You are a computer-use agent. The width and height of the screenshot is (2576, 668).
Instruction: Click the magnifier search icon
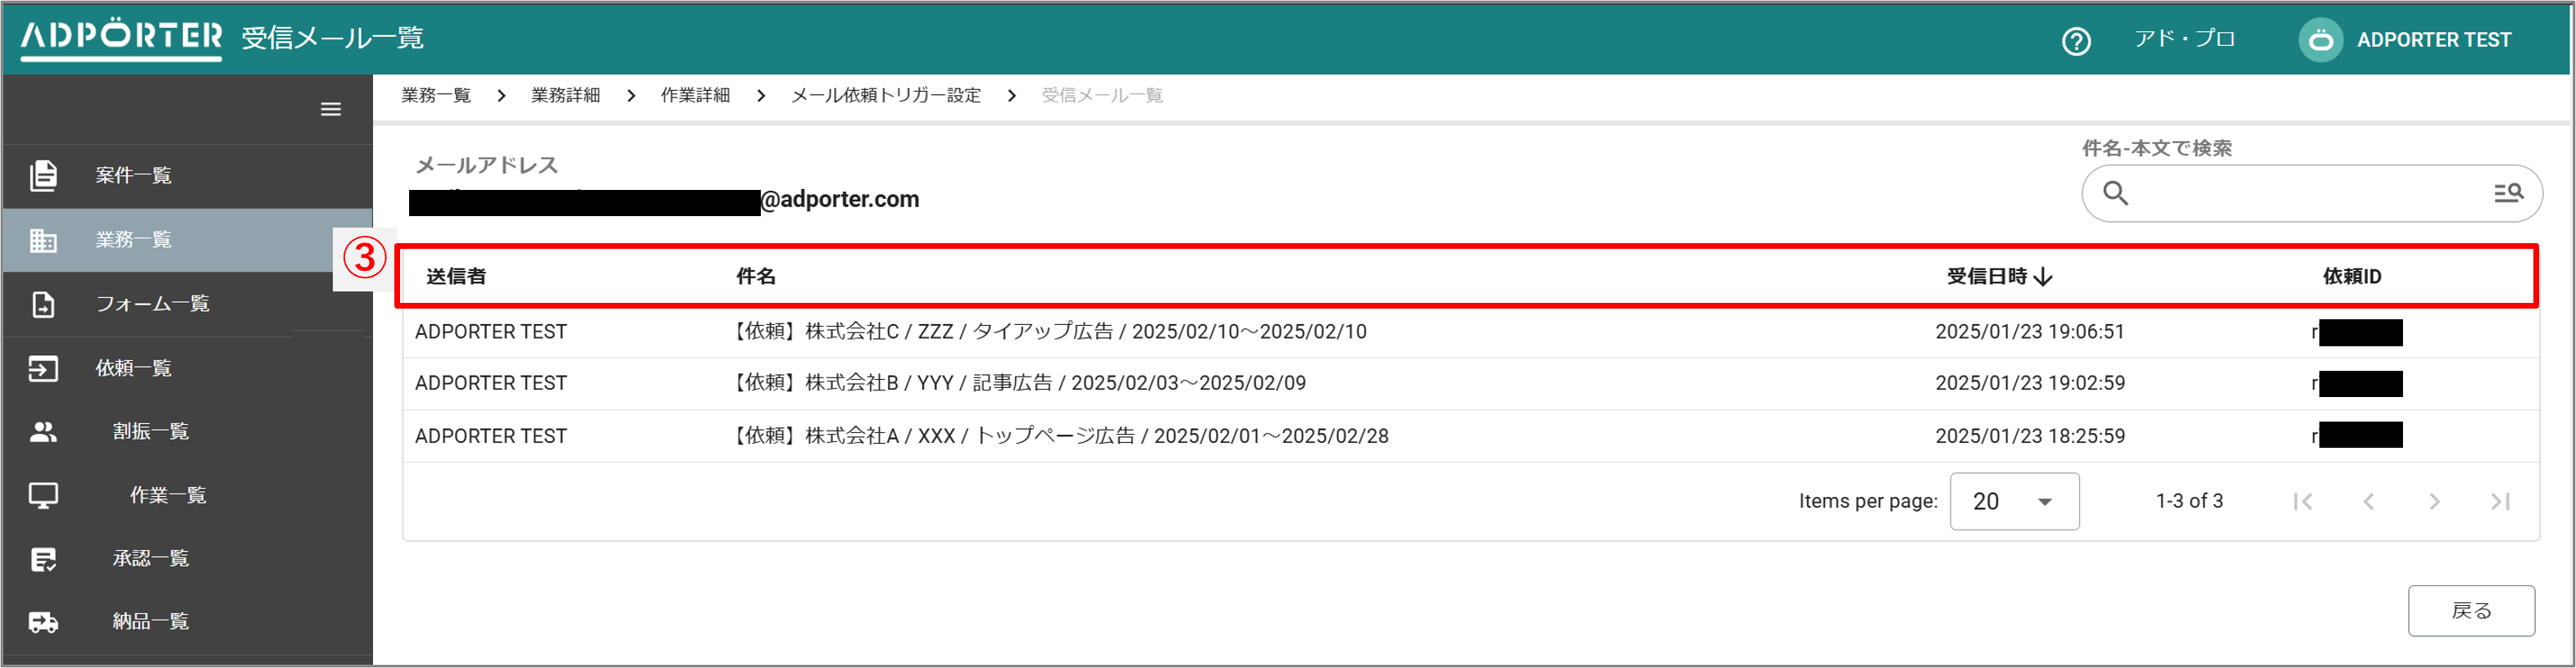tap(2115, 192)
